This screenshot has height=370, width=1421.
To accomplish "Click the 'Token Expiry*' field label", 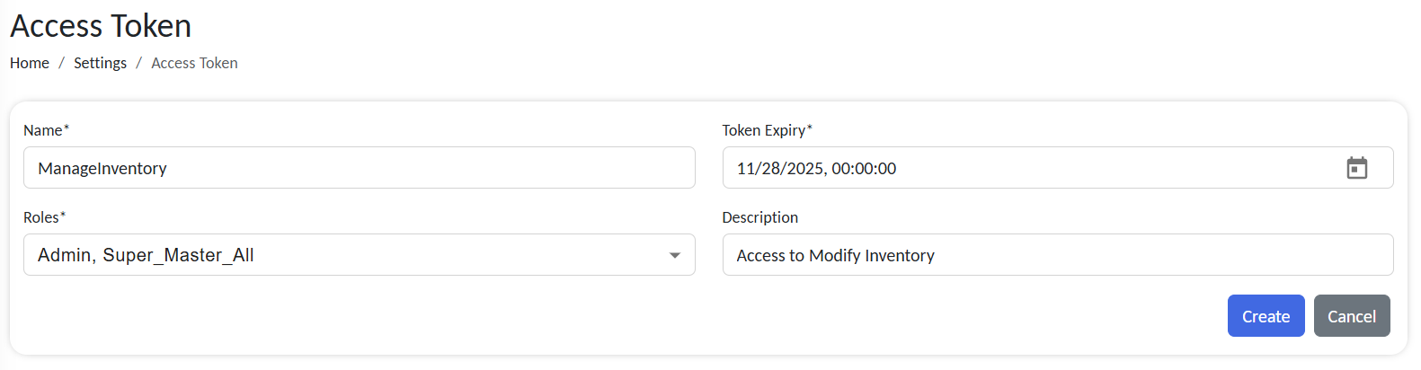I will (x=766, y=130).
